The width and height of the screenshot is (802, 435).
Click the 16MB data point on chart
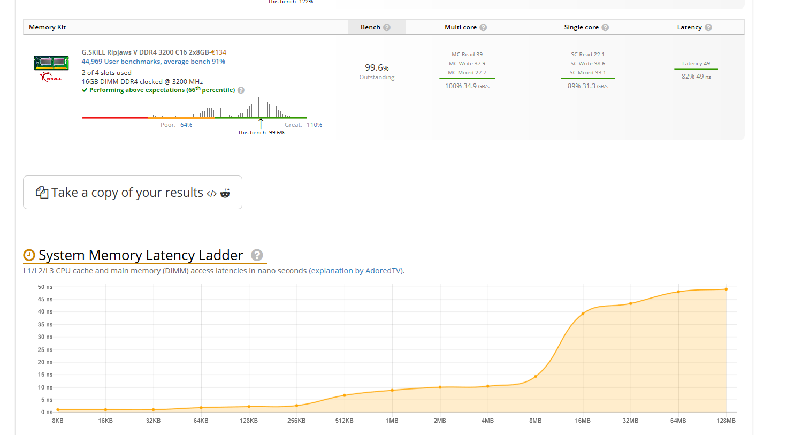tap(583, 314)
